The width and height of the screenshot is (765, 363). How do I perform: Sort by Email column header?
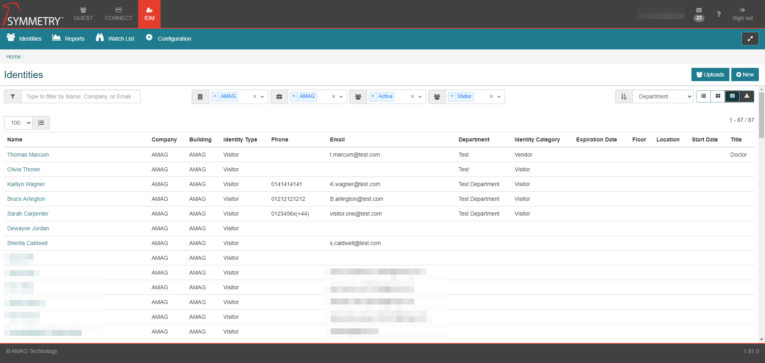(x=337, y=139)
